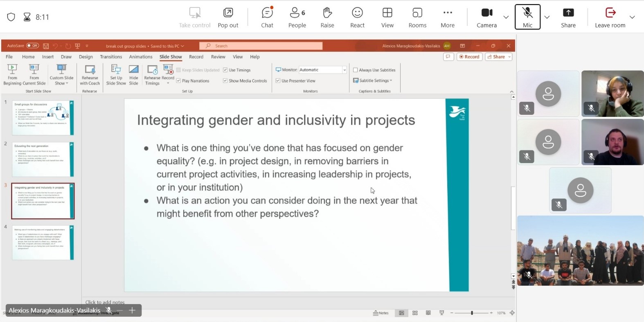The image size is (644, 322).
Task: Raise your hand in the meeting
Action: [327, 17]
